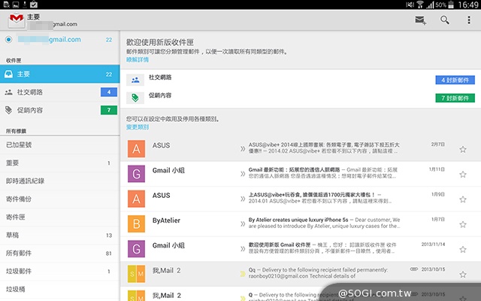The width and height of the screenshot is (481, 301).
Task: Tap the ByAtelier sender avatar B
Action: click(136, 224)
